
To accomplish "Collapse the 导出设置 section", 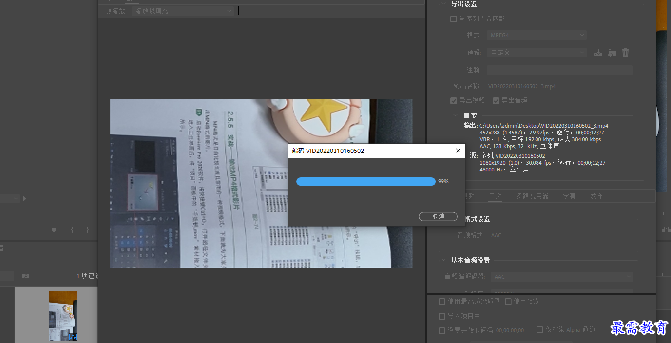I will [443, 4].
